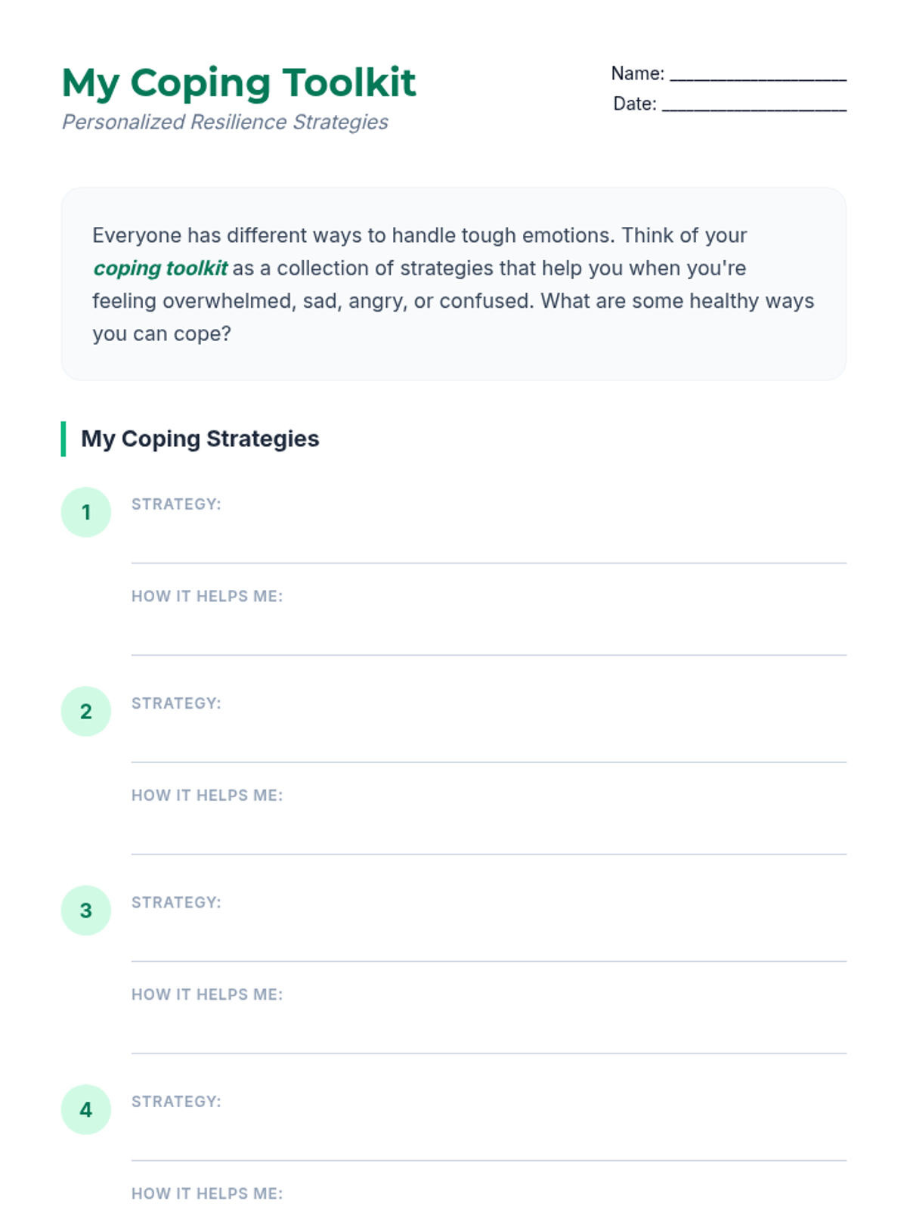
Task: Click the number 2 circle badge
Action: click(x=86, y=711)
